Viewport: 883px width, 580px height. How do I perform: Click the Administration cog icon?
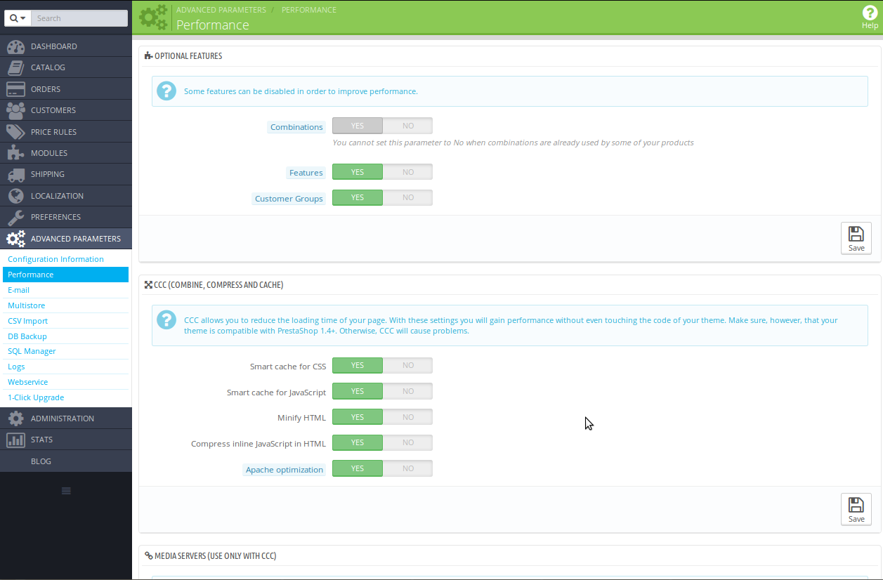15,418
